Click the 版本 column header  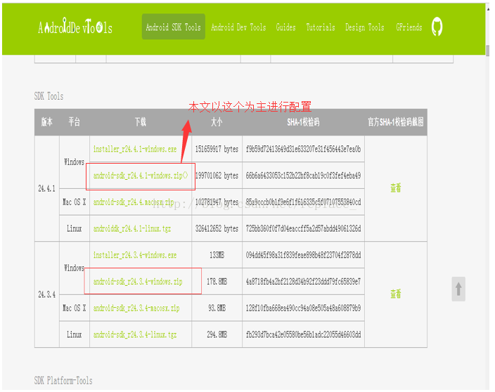(46, 122)
